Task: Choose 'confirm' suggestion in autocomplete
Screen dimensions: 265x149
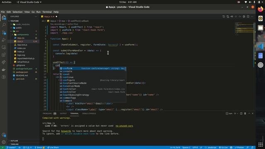Action: 93,68
